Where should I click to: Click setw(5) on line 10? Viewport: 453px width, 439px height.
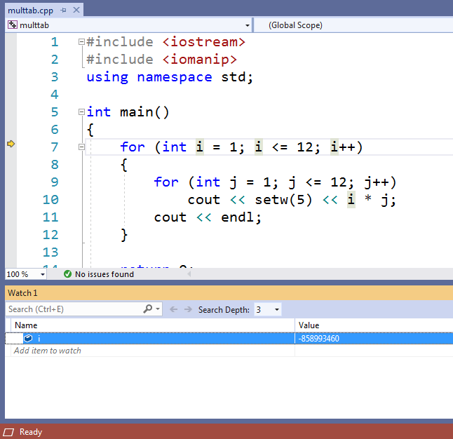283,200
